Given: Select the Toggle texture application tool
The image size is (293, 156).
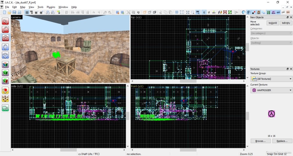Looking at the screenshot, I should (5, 65).
